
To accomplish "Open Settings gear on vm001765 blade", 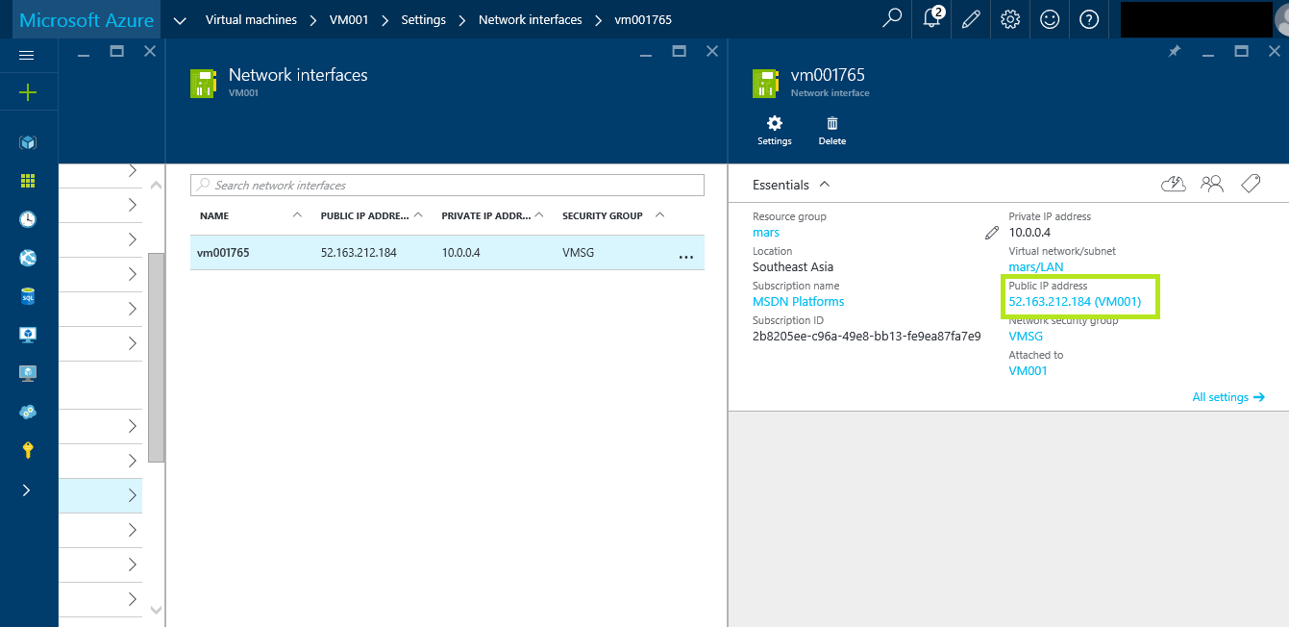I will coord(774,130).
